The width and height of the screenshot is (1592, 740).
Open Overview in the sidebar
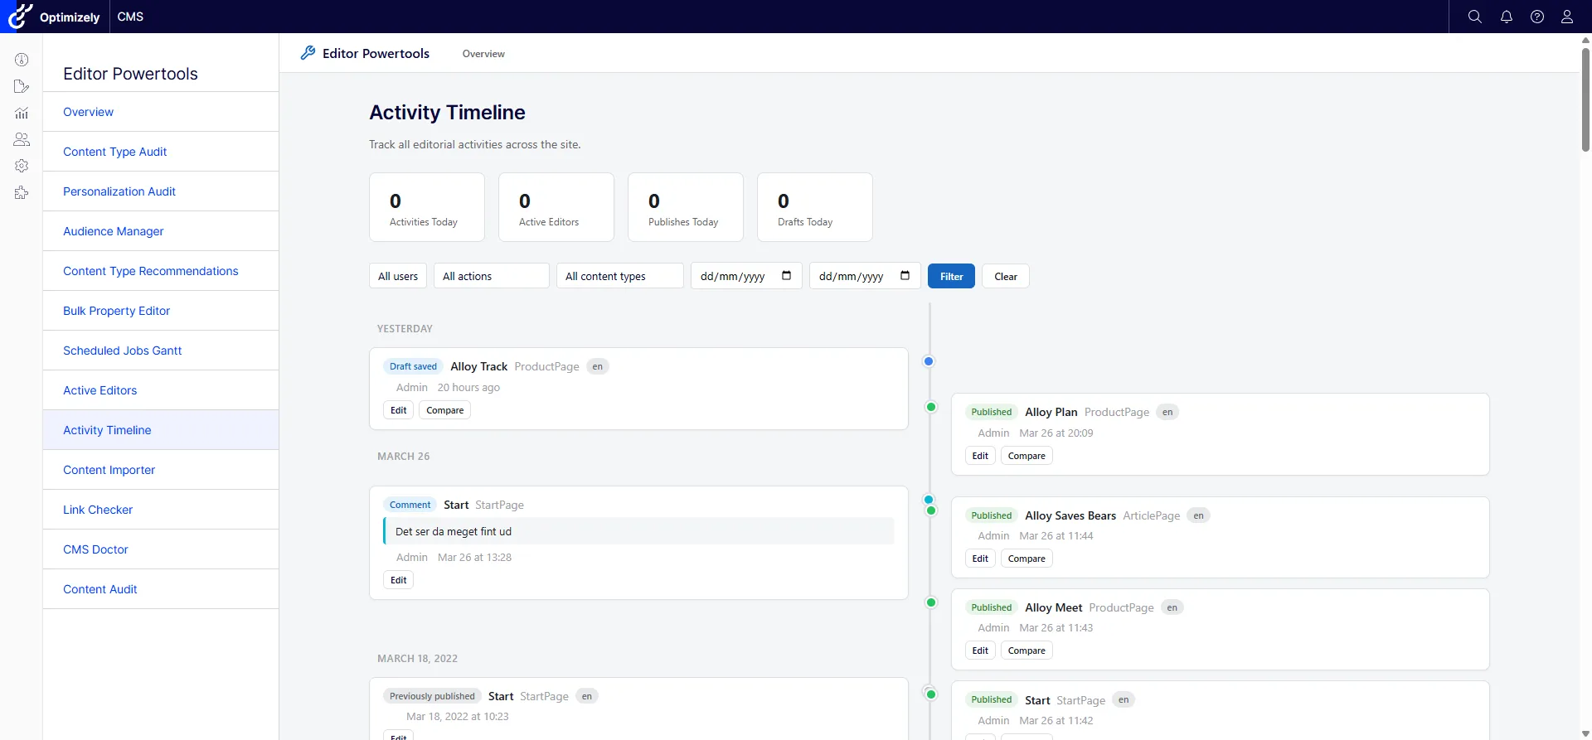(x=161, y=112)
